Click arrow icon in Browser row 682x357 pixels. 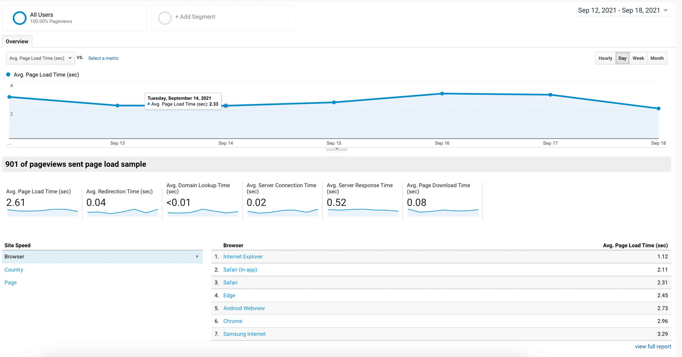[197, 257]
